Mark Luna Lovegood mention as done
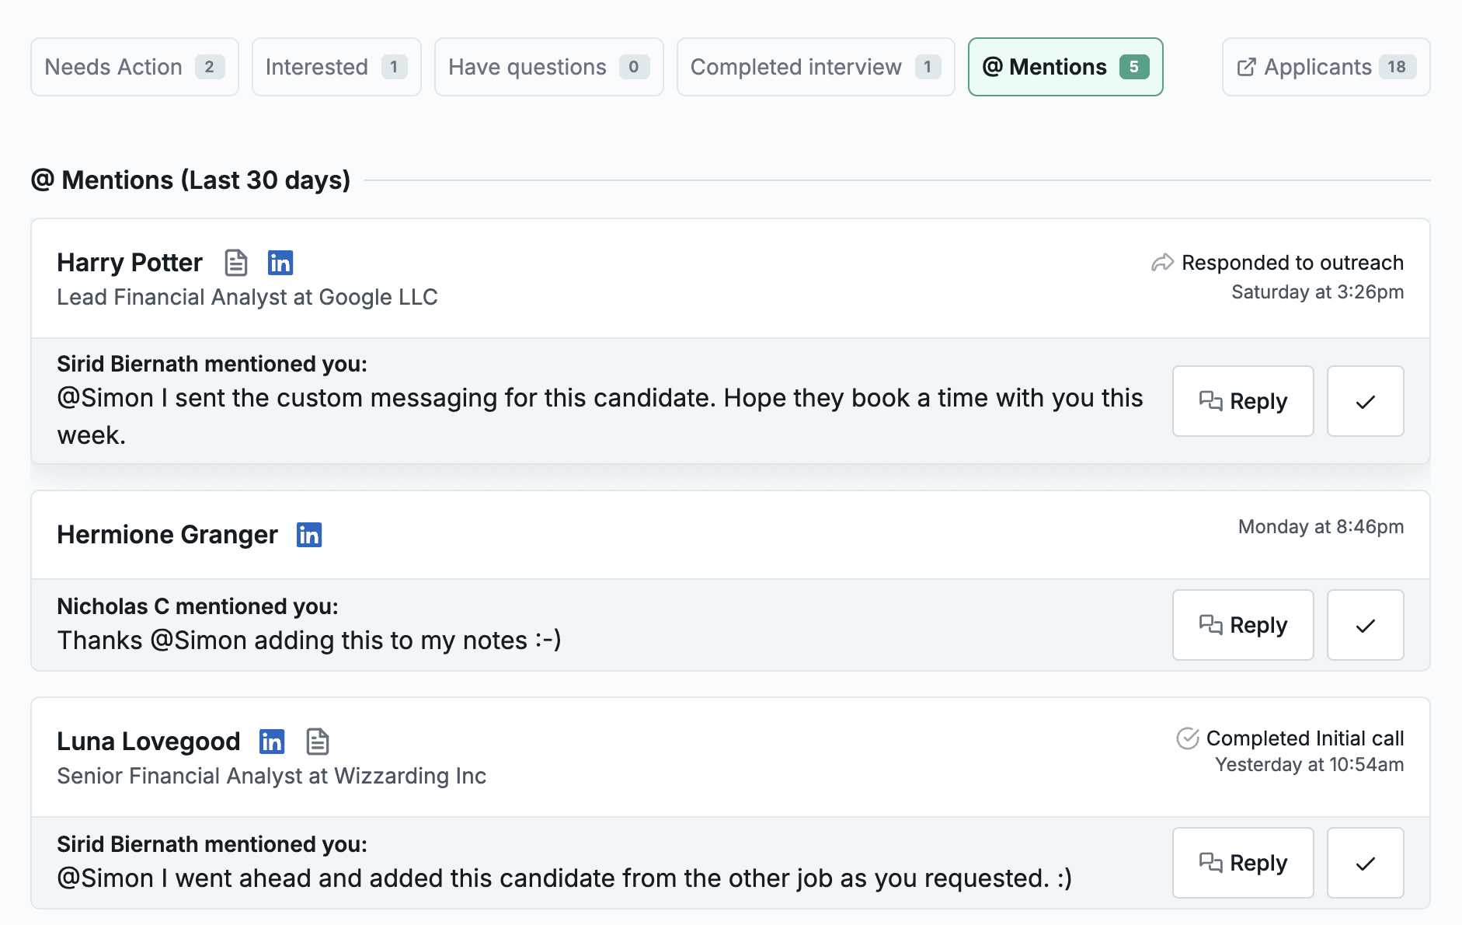The width and height of the screenshot is (1462, 925). [1365, 863]
